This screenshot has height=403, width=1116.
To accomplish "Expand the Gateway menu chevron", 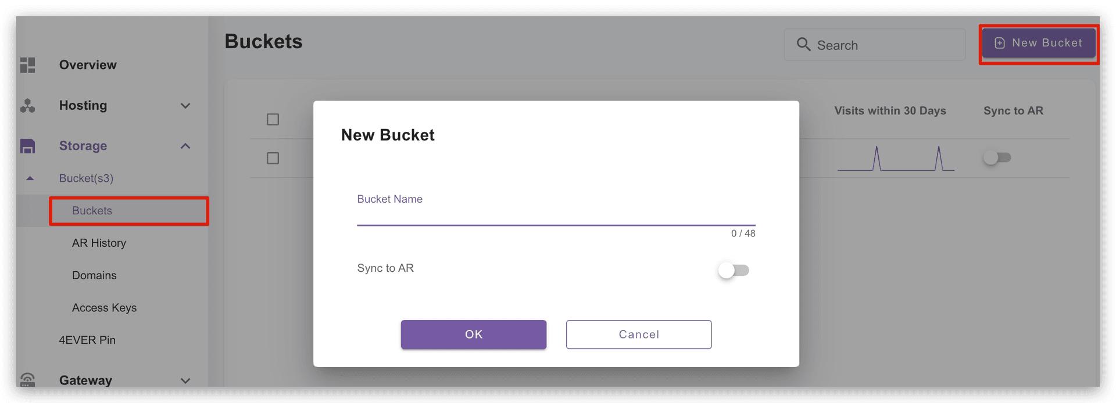I will [x=185, y=381].
